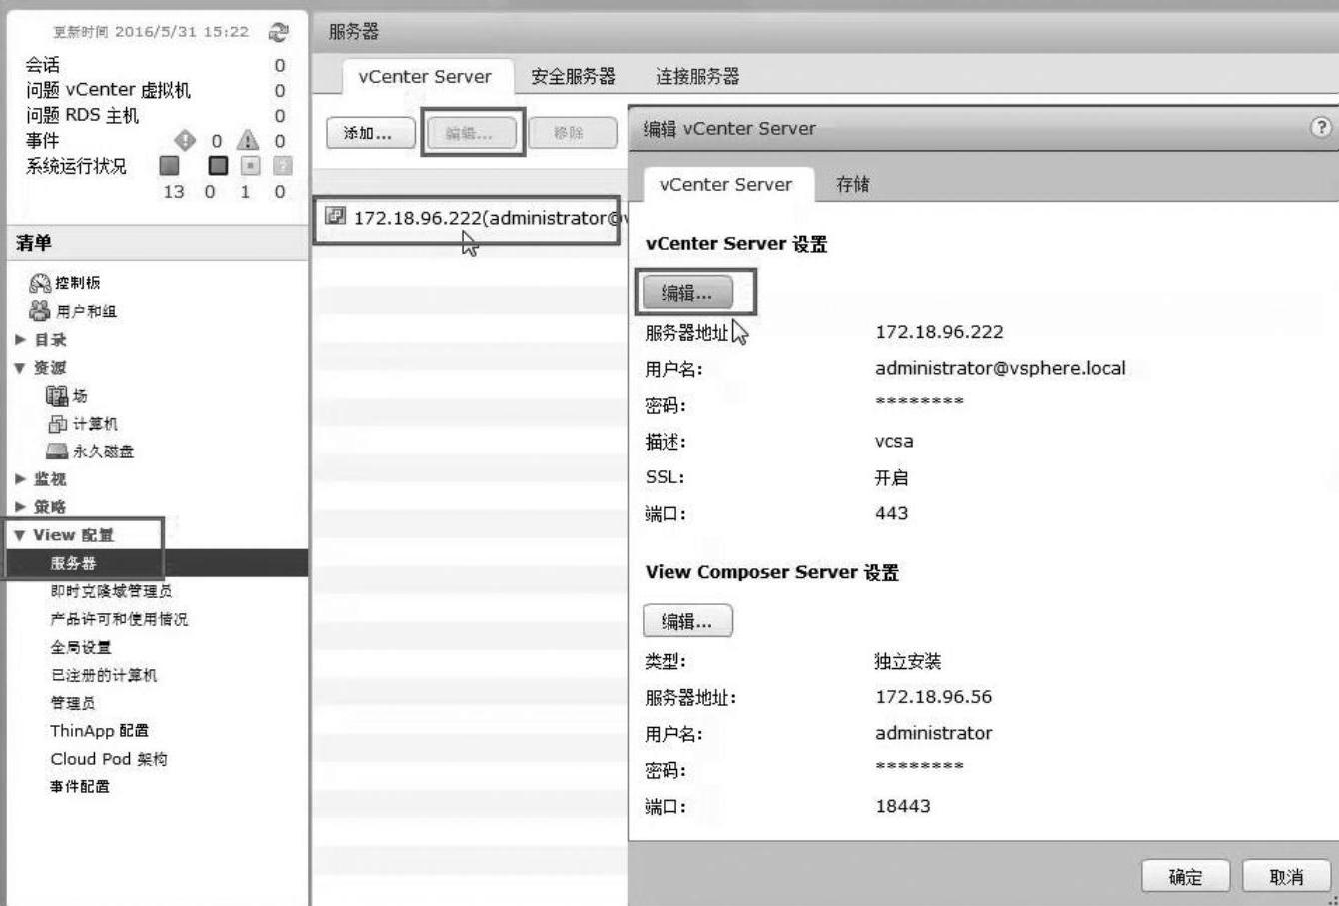Open Cloud Pod 架构 in the sidebar

pos(109,759)
